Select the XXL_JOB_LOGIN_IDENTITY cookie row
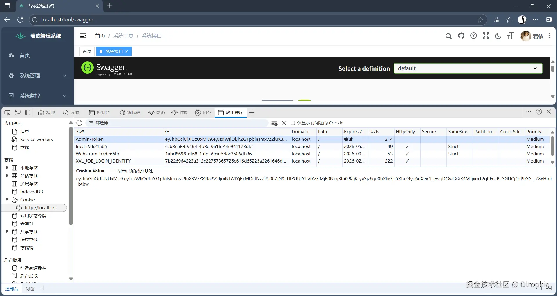Screen dimensions: 557x296 tap(312, 161)
